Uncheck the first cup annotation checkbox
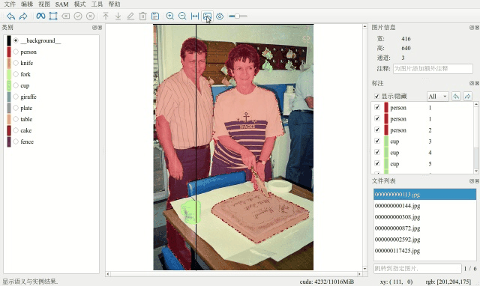 pos(377,142)
